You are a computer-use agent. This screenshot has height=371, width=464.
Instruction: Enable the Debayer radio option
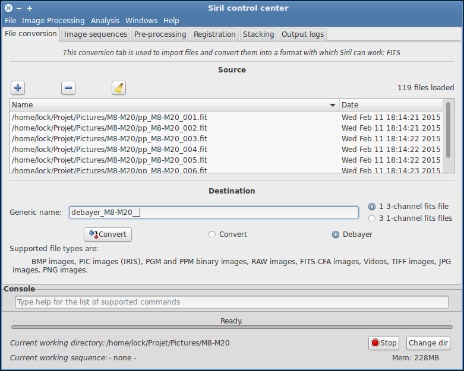[336, 234]
